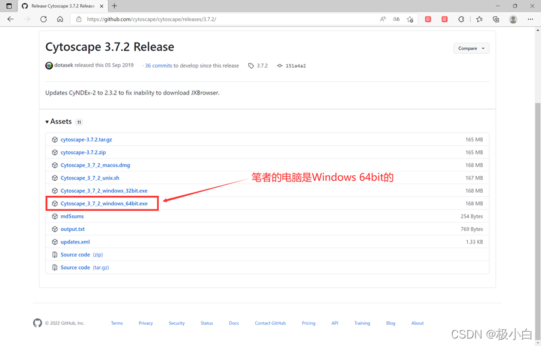This screenshot has width=541, height=346.
Task: Click the commit icon beside 151a4a2
Action: (280, 66)
